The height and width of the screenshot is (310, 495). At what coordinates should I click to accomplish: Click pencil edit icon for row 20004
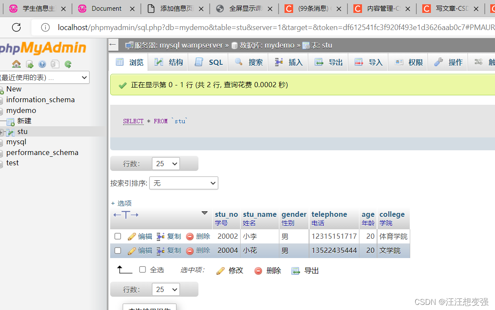[132, 251]
